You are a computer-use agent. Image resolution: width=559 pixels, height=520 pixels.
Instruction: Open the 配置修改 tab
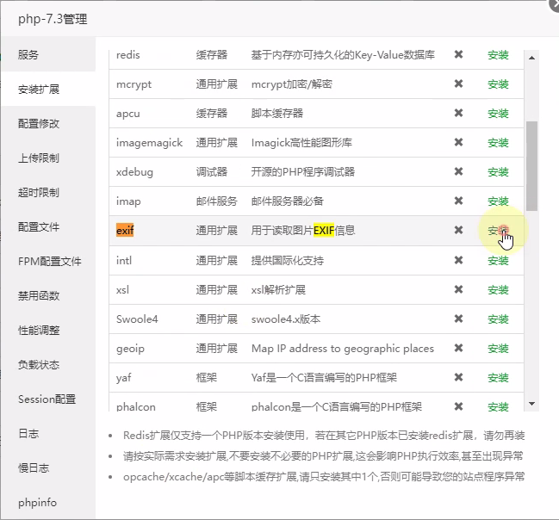coord(48,124)
